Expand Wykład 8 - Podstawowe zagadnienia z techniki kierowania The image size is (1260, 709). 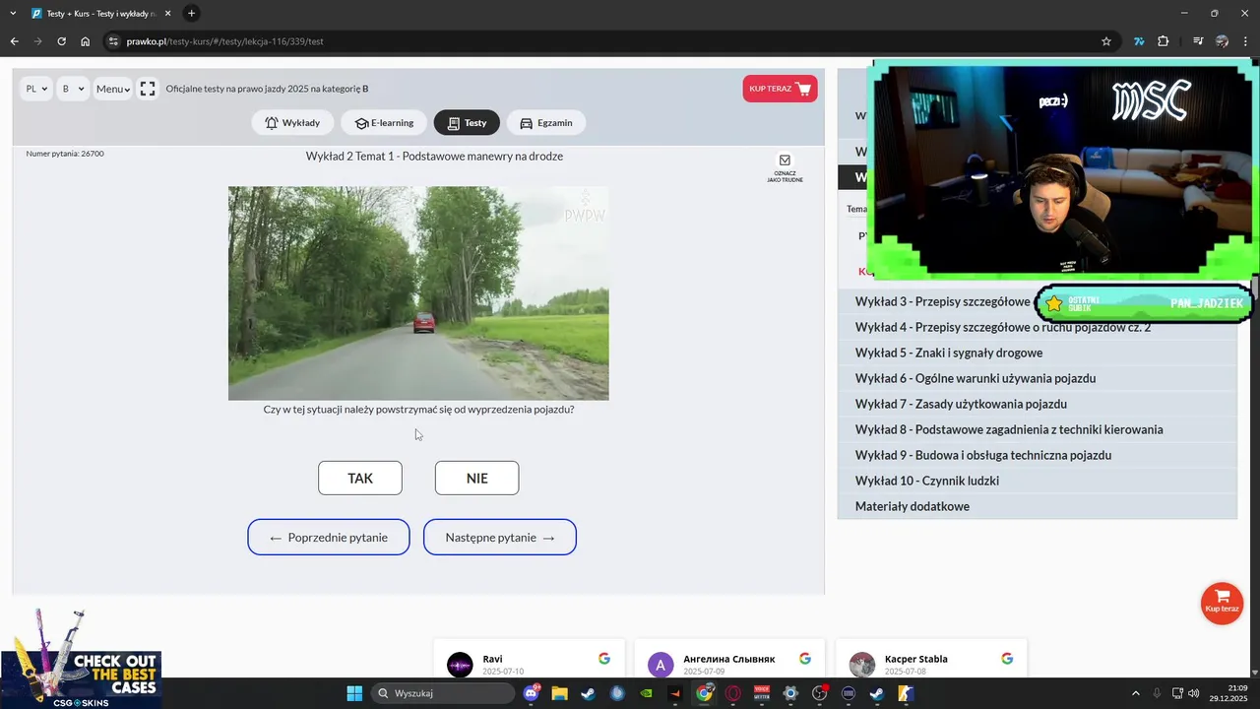point(1037,429)
